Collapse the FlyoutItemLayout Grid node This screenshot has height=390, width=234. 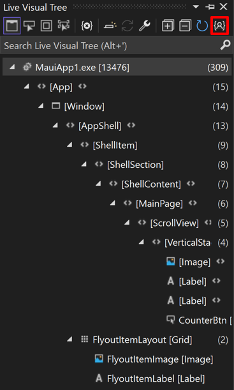point(69,340)
